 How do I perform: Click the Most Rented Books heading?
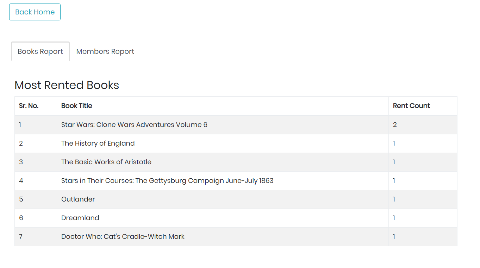(x=67, y=85)
